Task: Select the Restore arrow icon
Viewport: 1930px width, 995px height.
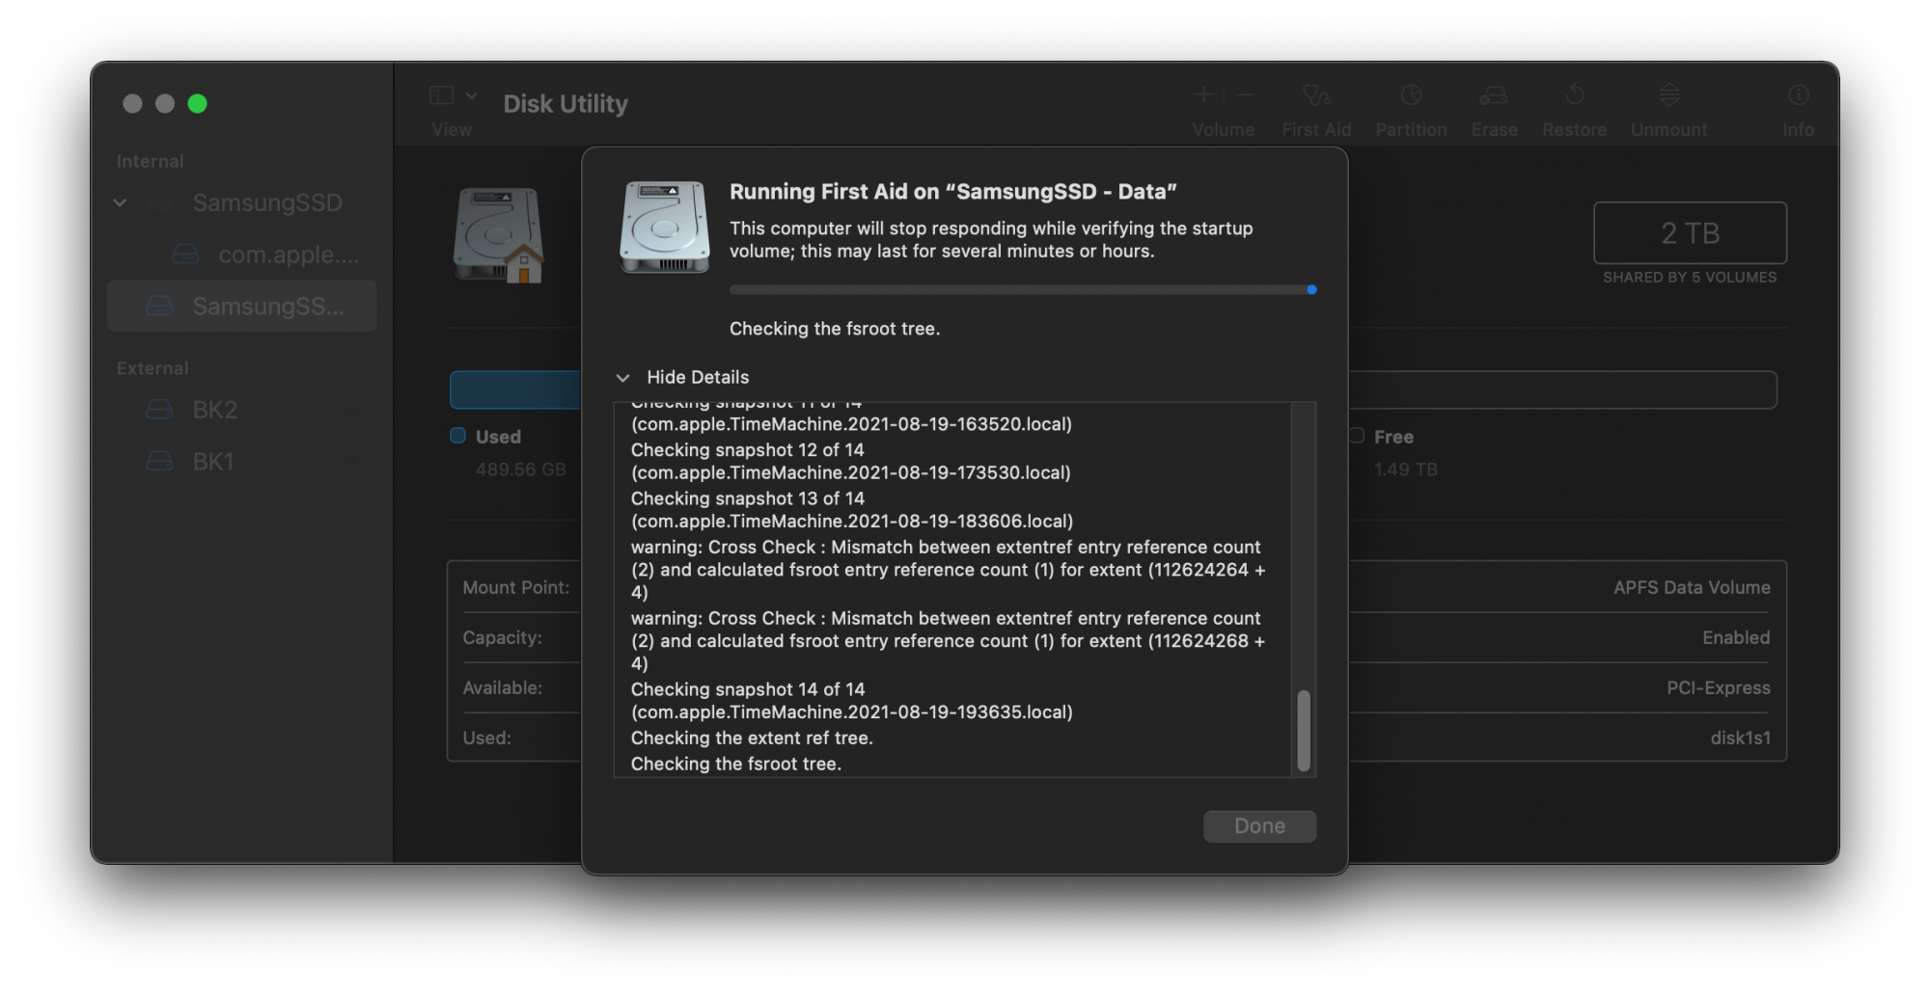Action: [x=1574, y=94]
